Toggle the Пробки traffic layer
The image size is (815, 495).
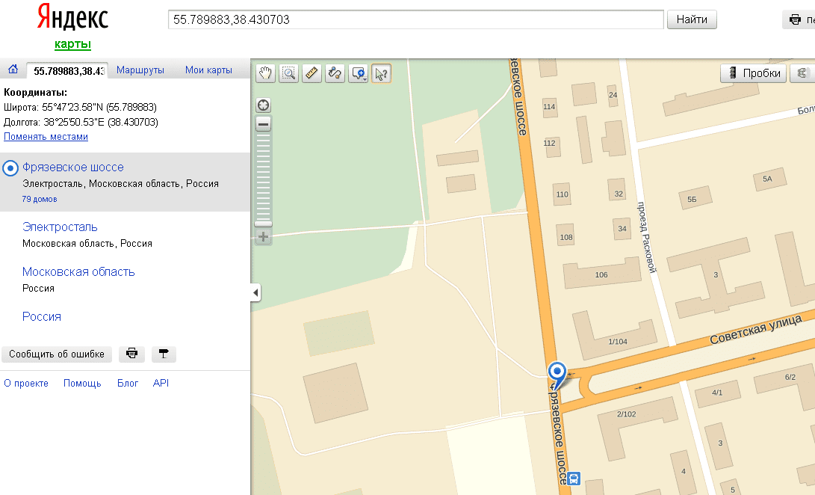coord(753,73)
